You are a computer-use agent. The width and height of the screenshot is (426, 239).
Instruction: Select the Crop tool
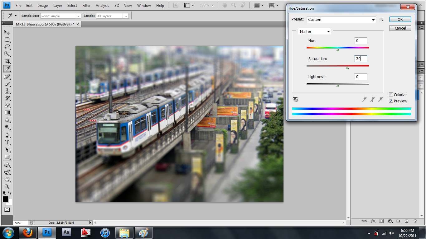pos(7,61)
